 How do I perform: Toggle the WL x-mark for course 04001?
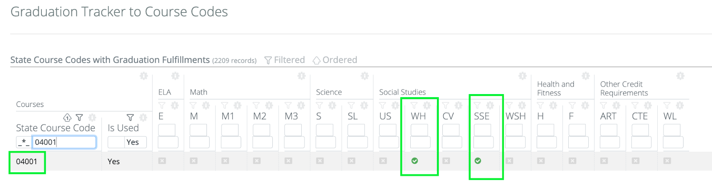tap(667, 161)
